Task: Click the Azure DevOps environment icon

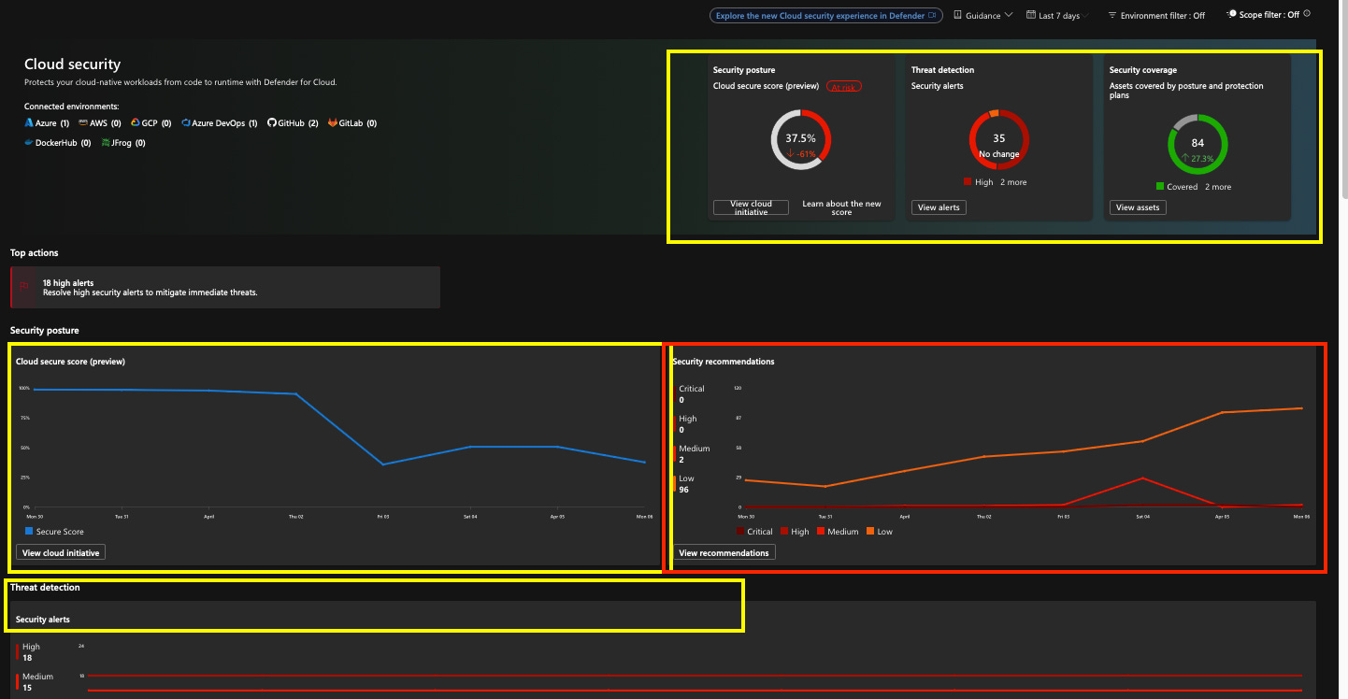Action: coord(186,123)
